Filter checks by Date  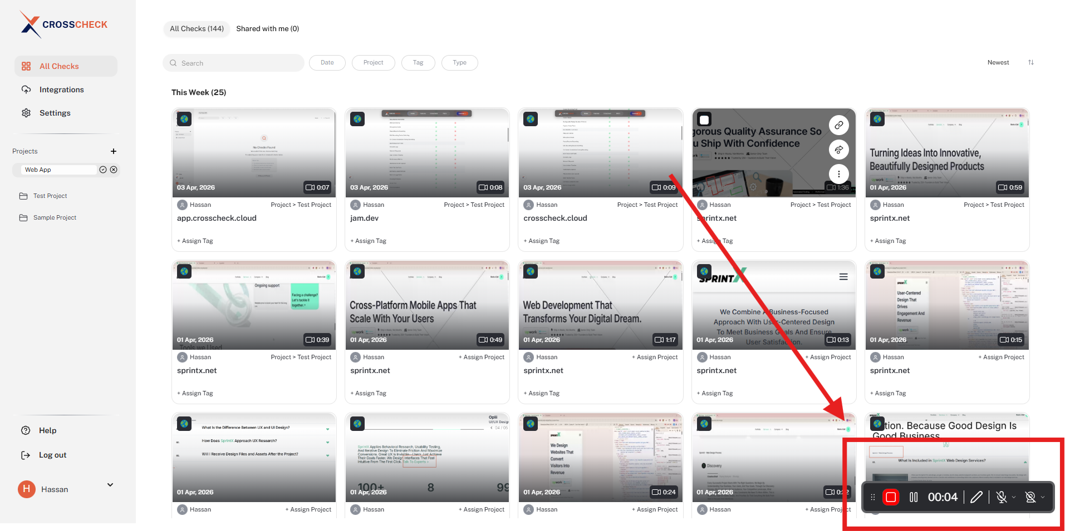[x=327, y=63]
